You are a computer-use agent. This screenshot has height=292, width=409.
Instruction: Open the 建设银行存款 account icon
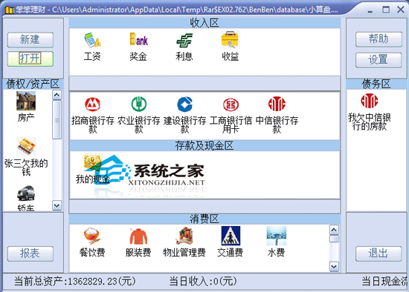(x=184, y=104)
